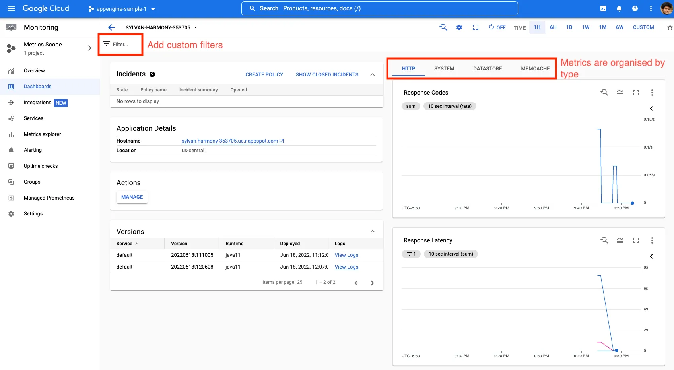The image size is (674, 370).
Task: Switch time range to 1W
Action: (x=585, y=27)
